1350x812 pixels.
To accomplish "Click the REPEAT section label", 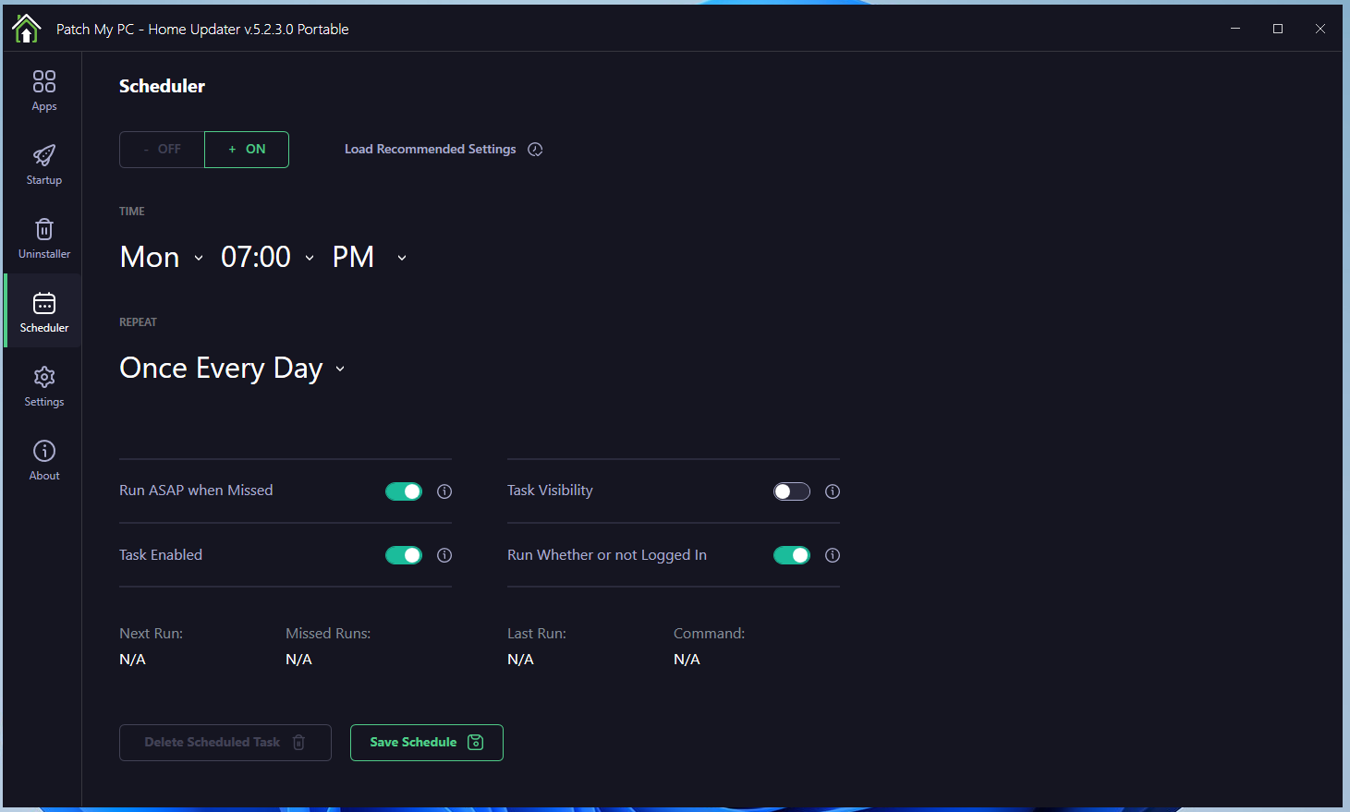I will click(139, 322).
